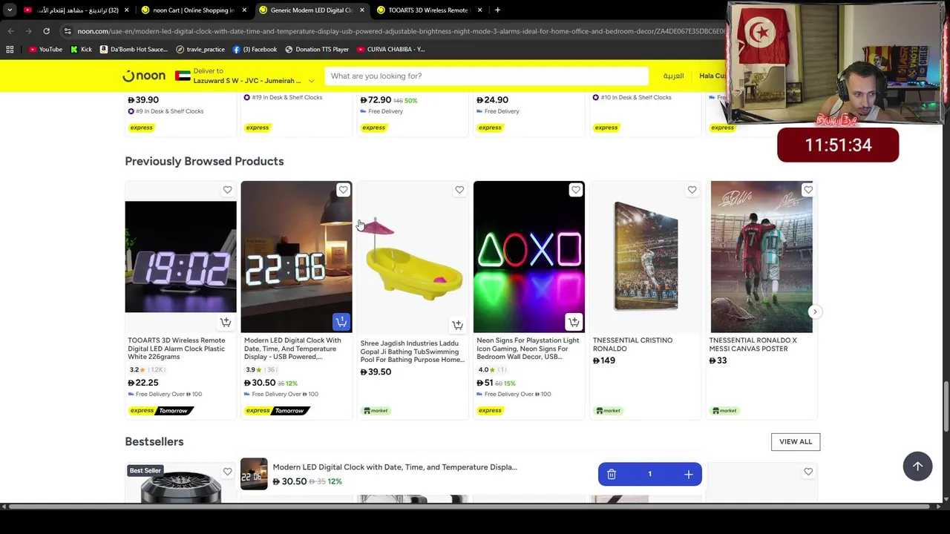Switch to TOOARTS 3D Wireless Remote tab
Image resolution: width=950 pixels, height=534 pixels.
click(427, 10)
